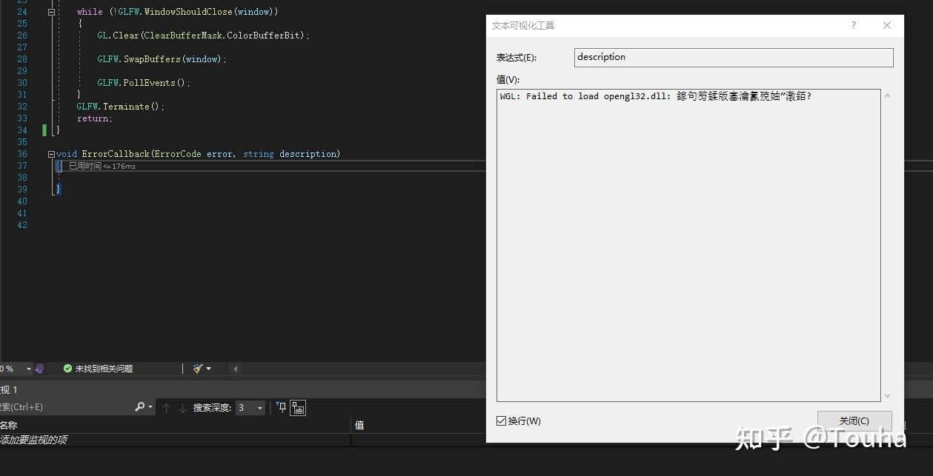Click the help question mark in dialog title
Screen dimensions: 933x476
click(x=853, y=25)
